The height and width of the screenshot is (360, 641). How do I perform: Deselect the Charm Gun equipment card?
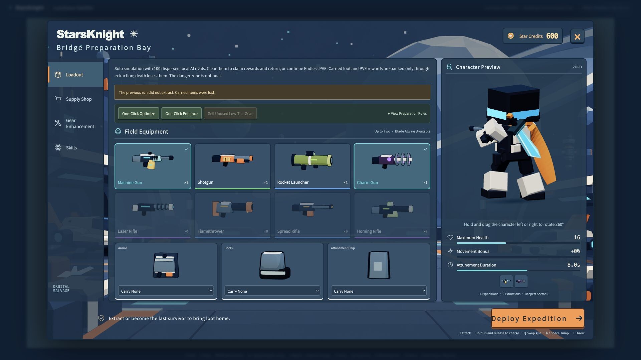[x=392, y=166]
